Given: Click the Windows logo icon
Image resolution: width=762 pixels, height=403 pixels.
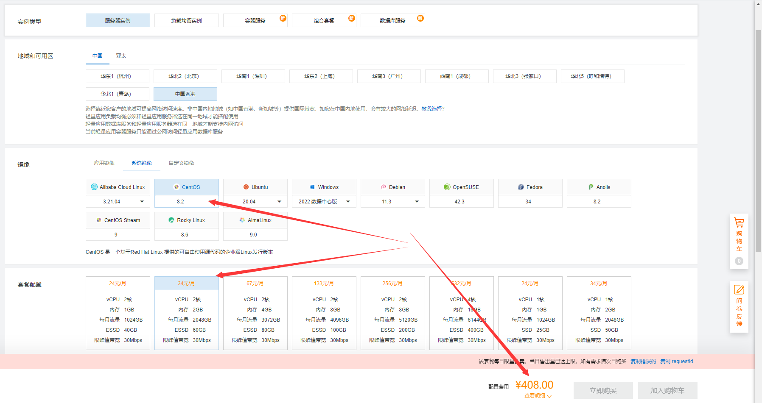Looking at the screenshot, I should [x=312, y=187].
